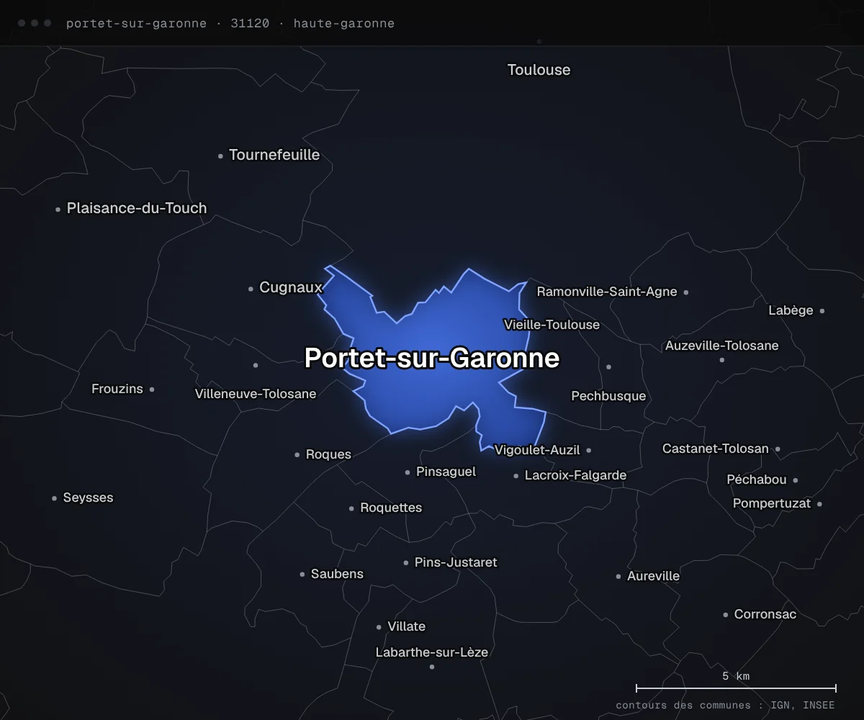The height and width of the screenshot is (720, 864).
Task: Select the Pins-Justaret label
Action: coord(456,562)
